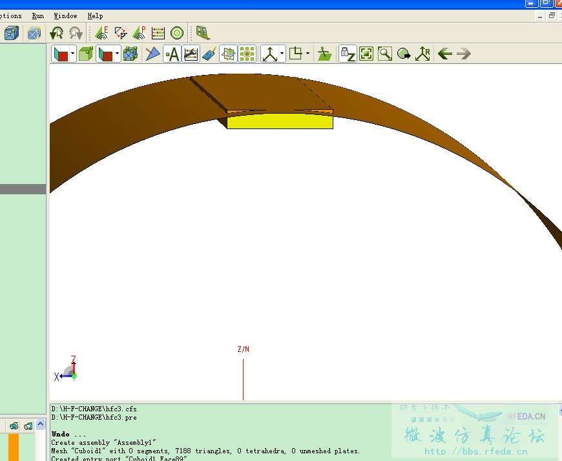
Task: Click the wireframe cube view icon
Action: (34, 34)
